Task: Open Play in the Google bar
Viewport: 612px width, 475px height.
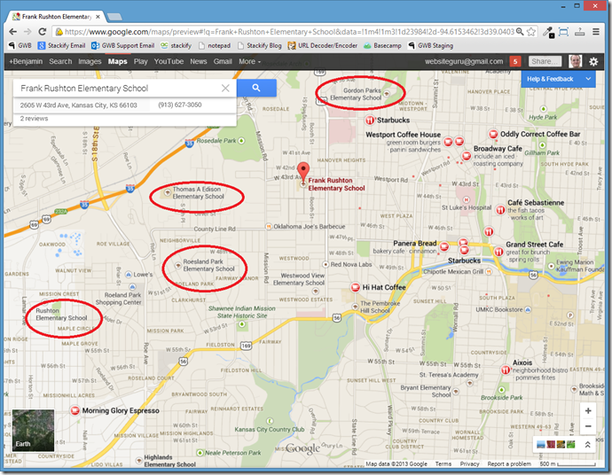Action: 140,62
